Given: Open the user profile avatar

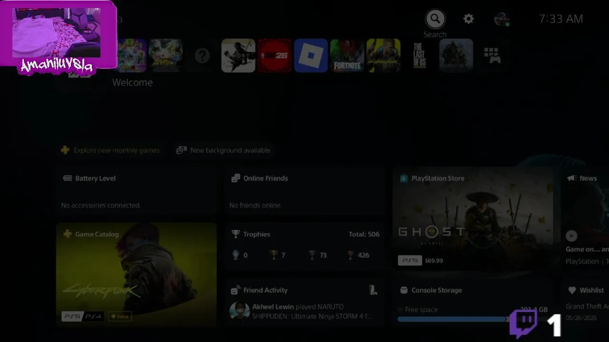Looking at the screenshot, I should pos(501,19).
